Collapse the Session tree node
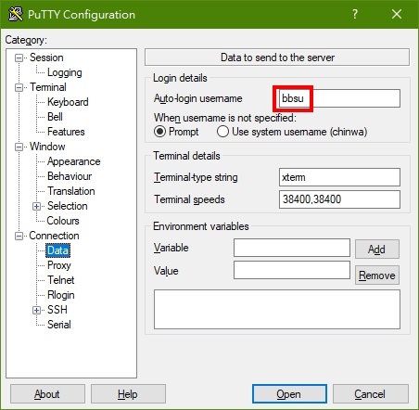This screenshot has width=419, height=410. pyautogui.click(x=19, y=58)
